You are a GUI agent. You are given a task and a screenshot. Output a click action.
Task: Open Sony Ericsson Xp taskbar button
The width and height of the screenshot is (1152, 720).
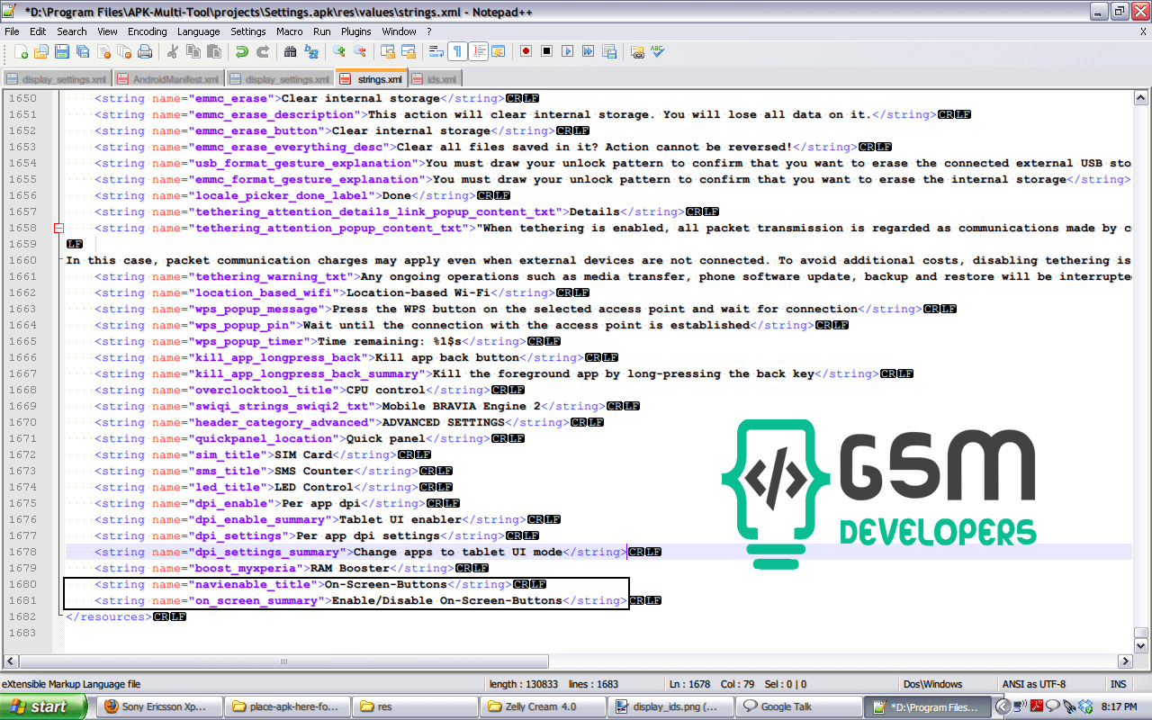click(x=160, y=706)
